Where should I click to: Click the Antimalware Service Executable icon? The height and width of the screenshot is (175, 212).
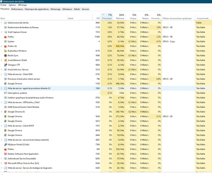[5, 159]
